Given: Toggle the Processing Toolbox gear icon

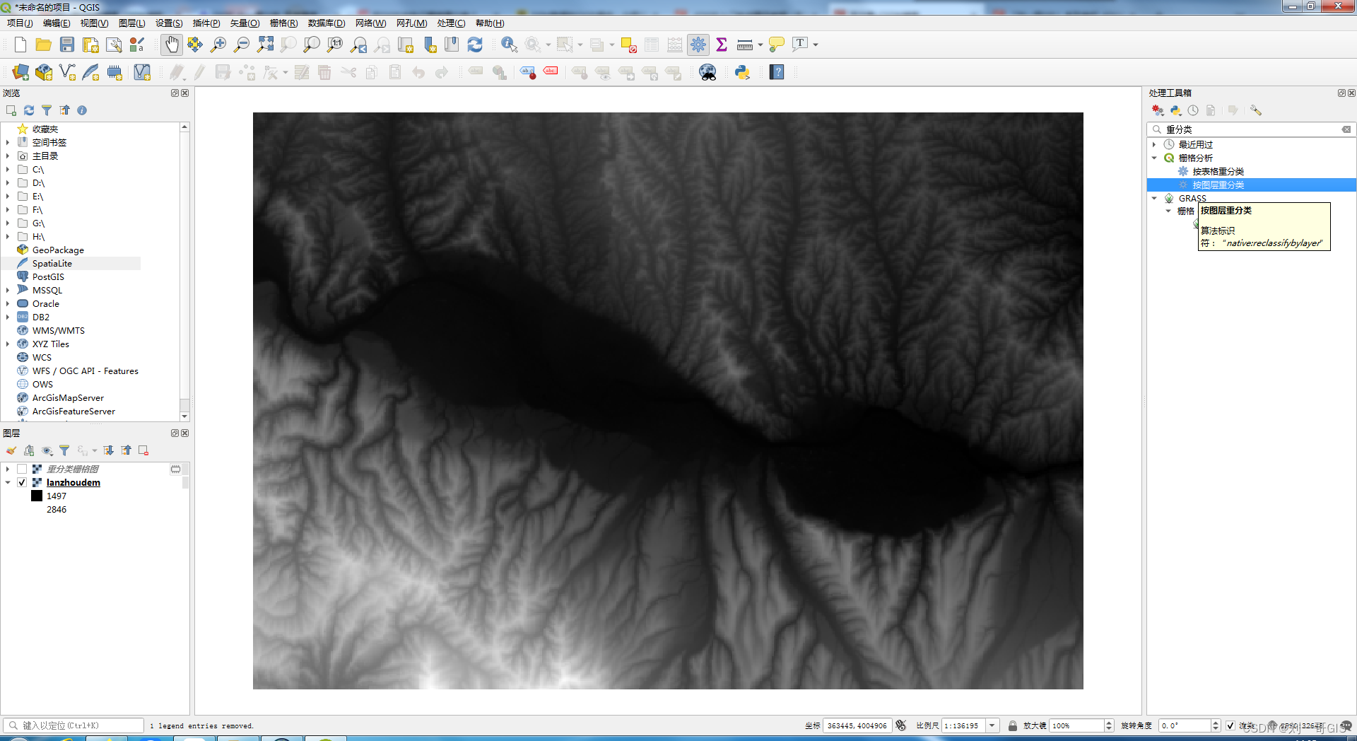Looking at the screenshot, I should 698,45.
